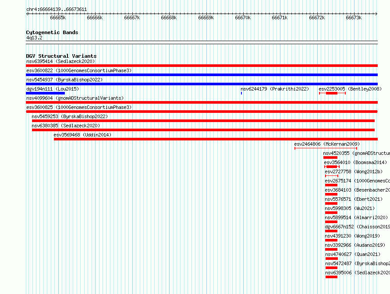Viewport: 390px width, 294px height.
Task: Click the red bar under nsv5899514
Action: (x=331, y=222)
